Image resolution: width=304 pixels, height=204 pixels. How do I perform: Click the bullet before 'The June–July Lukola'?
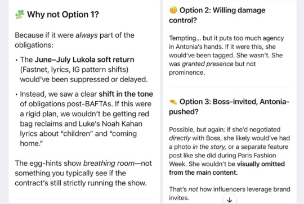(x=16, y=60)
